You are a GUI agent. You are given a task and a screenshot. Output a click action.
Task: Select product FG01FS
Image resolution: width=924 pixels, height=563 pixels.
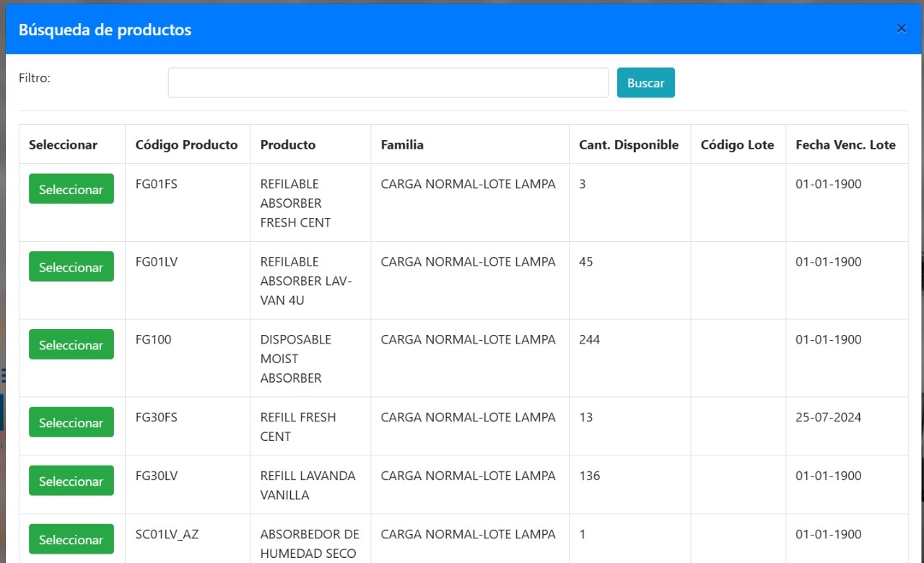coord(71,189)
